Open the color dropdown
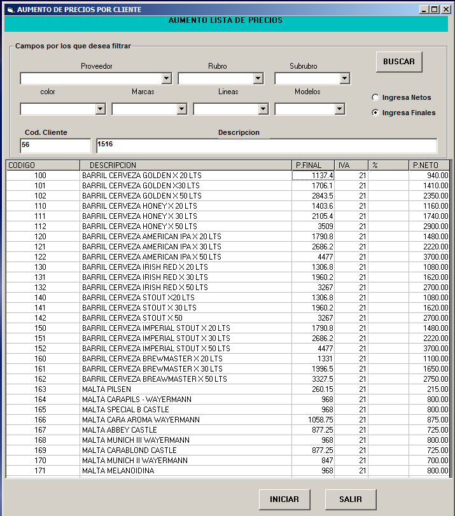 click(x=101, y=109)
